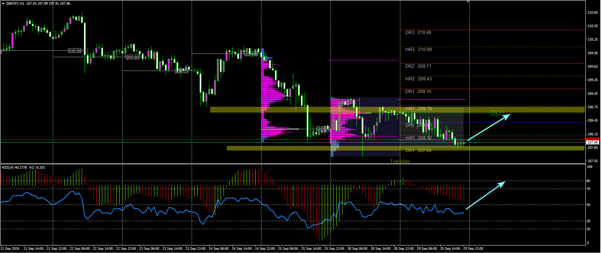Image resolution: width=601 pixels, height=253 pixels.
Task: Click the chart shift triangle at top
Action: click(468, 2)
